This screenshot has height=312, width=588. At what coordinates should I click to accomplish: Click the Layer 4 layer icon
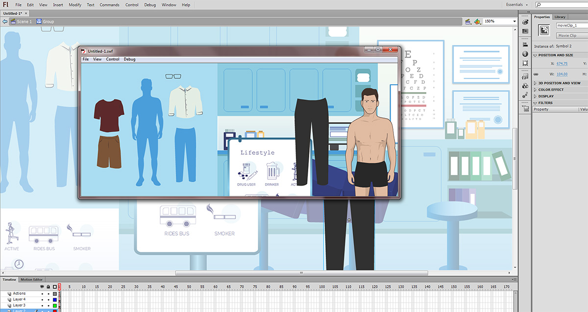pyautogui.click(x=10, y=299)
